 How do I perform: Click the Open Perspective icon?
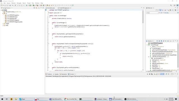coord(175,5)
